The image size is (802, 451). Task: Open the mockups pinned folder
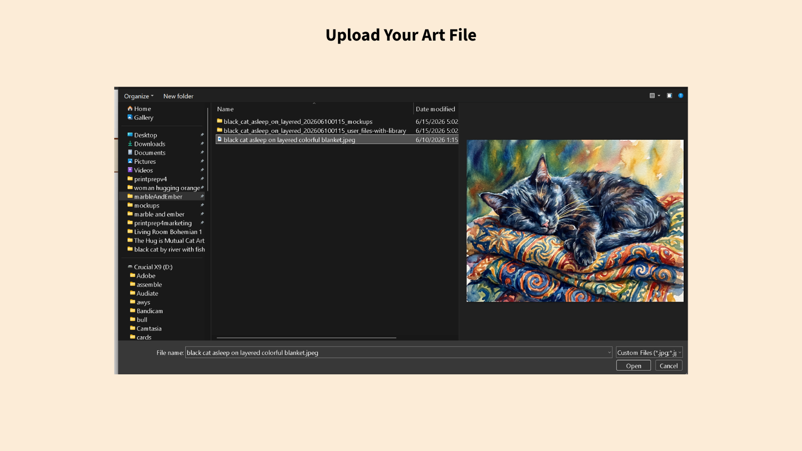[x=146, y=205]
